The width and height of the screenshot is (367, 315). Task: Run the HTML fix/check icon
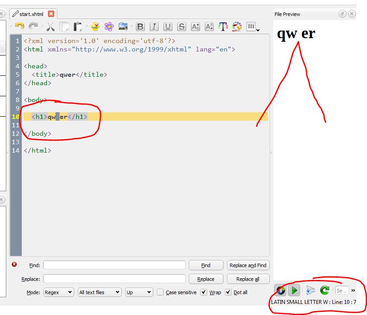click(95, 27)
